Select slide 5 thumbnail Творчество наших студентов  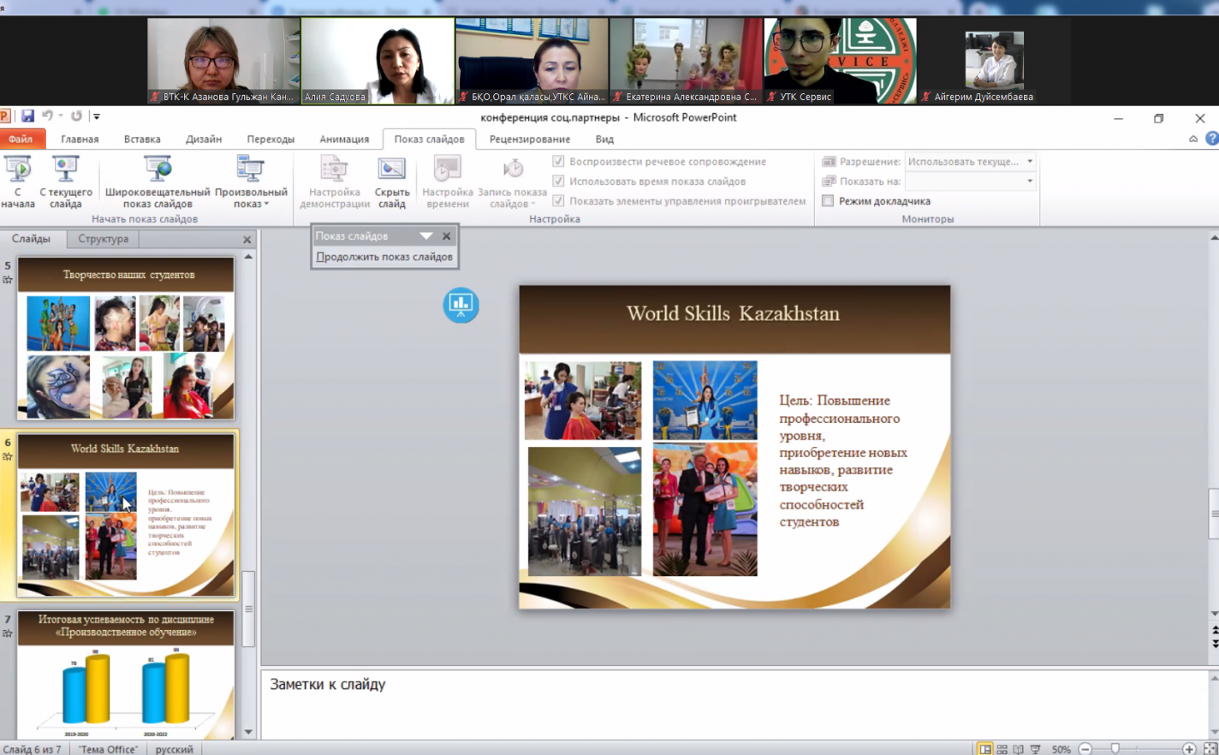[x=126, y=338]
